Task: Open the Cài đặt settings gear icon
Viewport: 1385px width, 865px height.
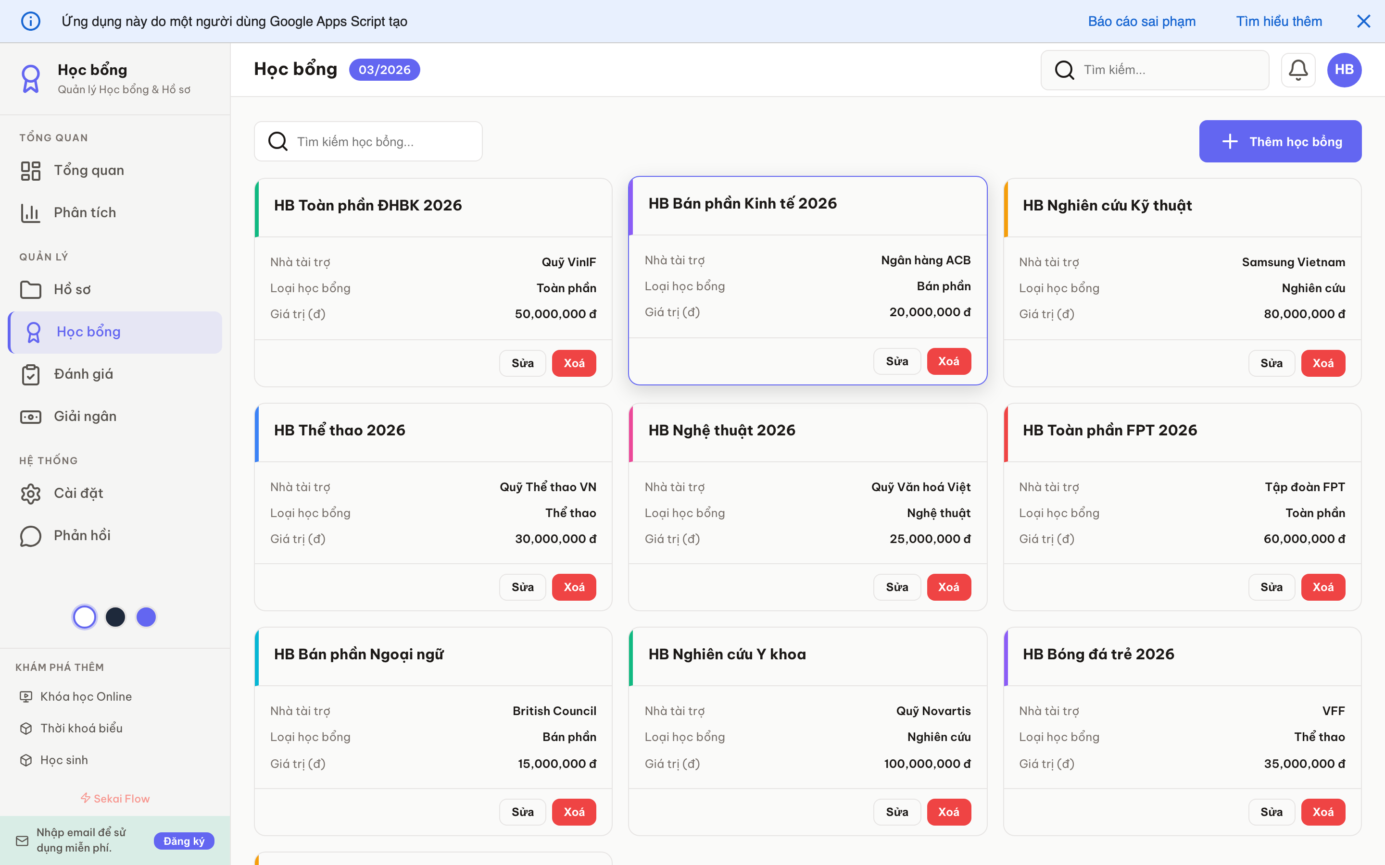Action: pos(30,493)
